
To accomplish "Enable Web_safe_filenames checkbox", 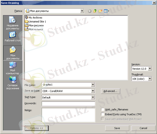I will (x=103, y=109).
